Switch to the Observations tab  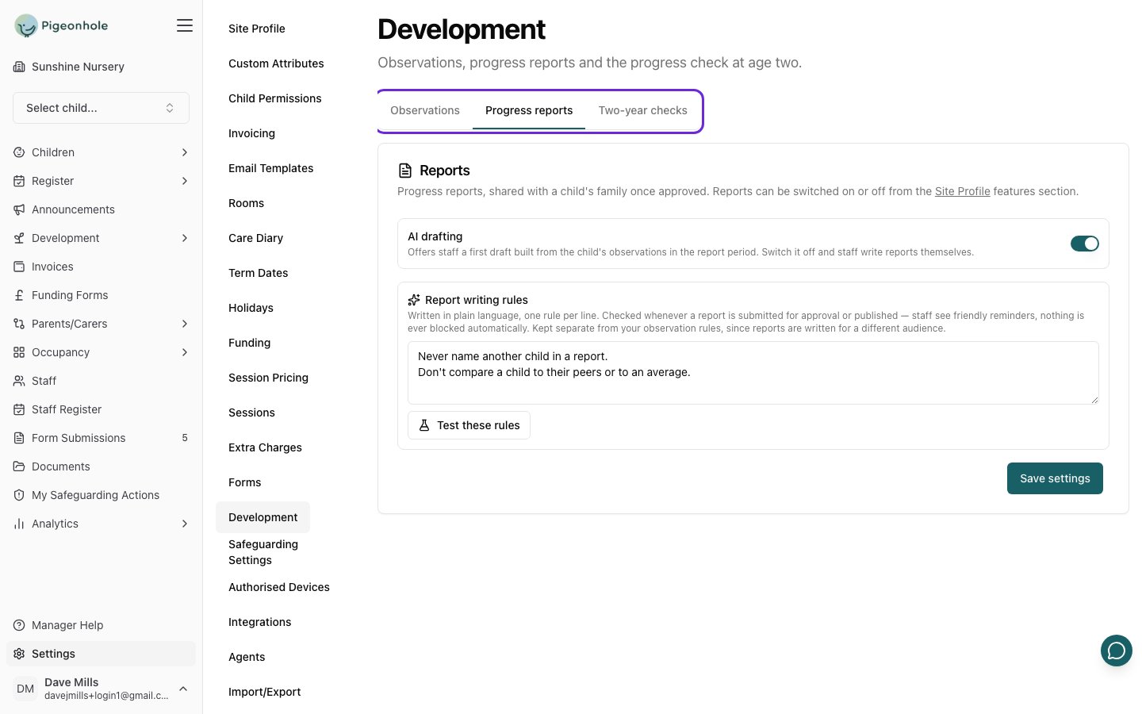point(425,110)
